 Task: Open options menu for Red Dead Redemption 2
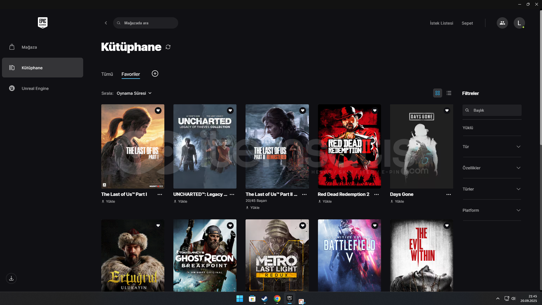click(x=377, y=194)
